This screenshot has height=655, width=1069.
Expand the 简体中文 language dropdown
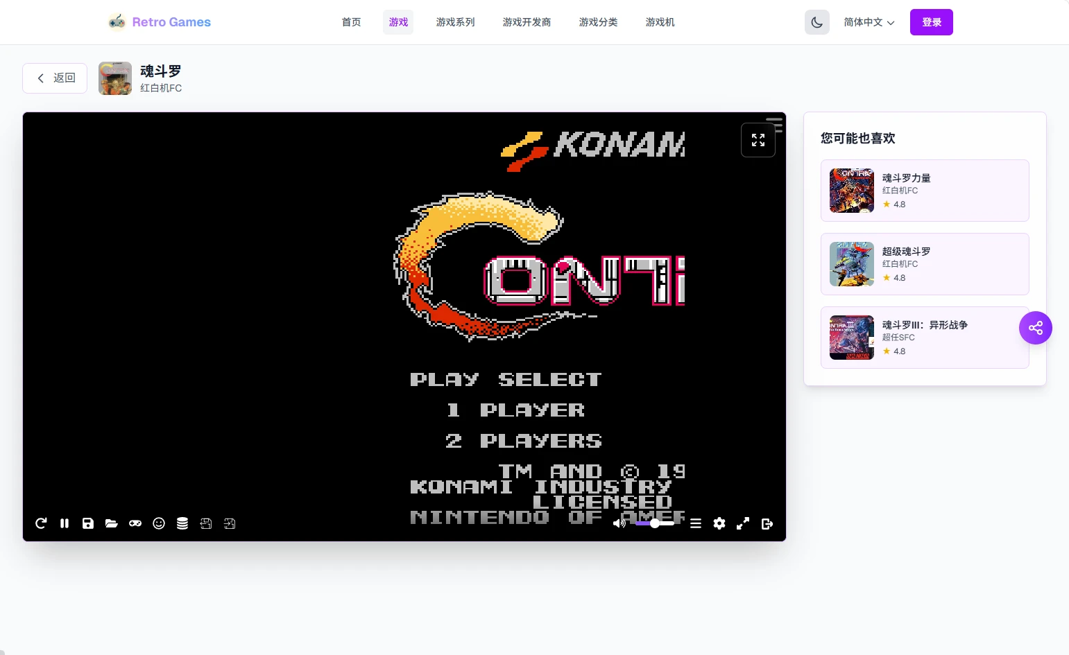(869, 22)
